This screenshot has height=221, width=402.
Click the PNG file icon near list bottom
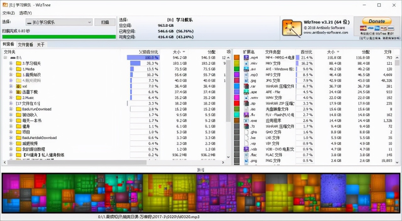[x=246, y=161]
